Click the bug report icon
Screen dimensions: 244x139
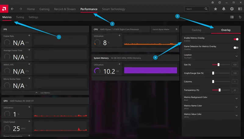click(213, 2)
